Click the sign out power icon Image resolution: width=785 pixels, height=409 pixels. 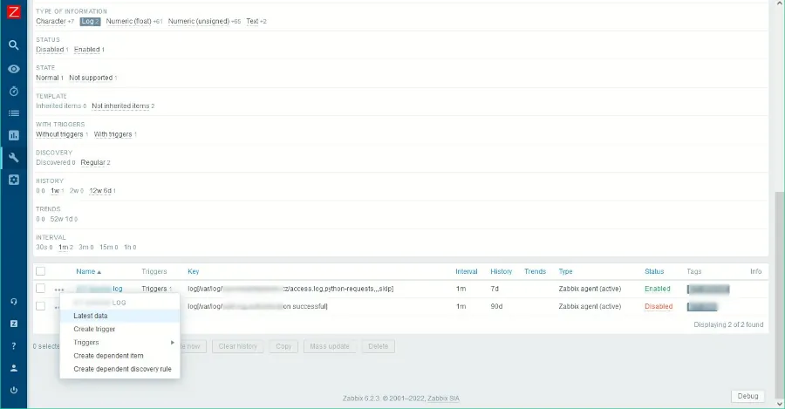click(x=13, y=390)
